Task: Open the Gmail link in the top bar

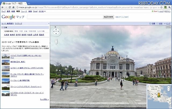Action: (35, 11)
